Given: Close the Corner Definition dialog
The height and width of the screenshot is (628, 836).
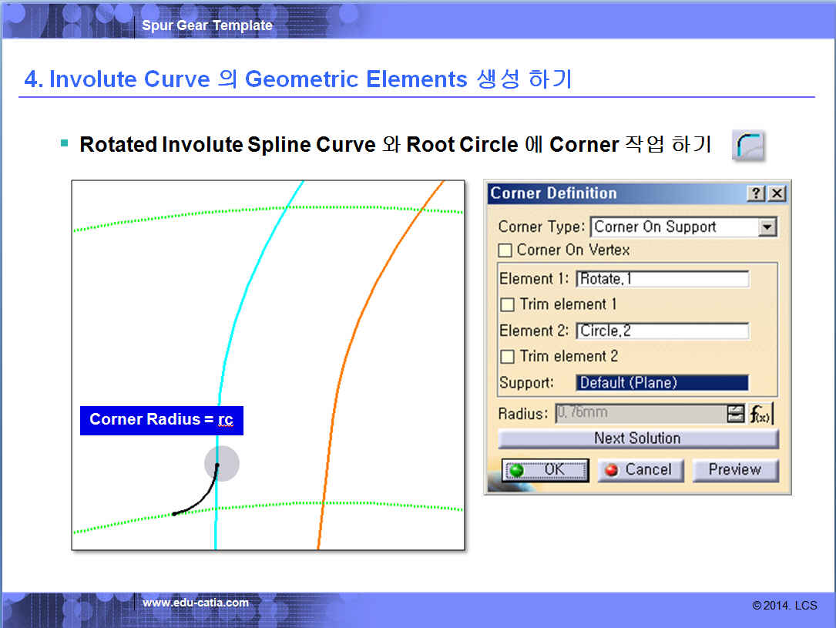Looking at the screenshot, I should coord(777,194).
